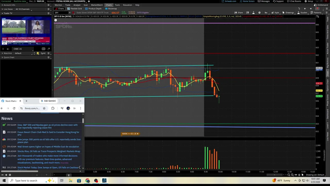This screenshot has width=330, height=186.
Task: Open the 09:45AM Wall Street opens higher headline
Action: [48, 147]
